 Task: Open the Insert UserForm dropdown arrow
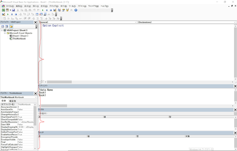point(10,10)
